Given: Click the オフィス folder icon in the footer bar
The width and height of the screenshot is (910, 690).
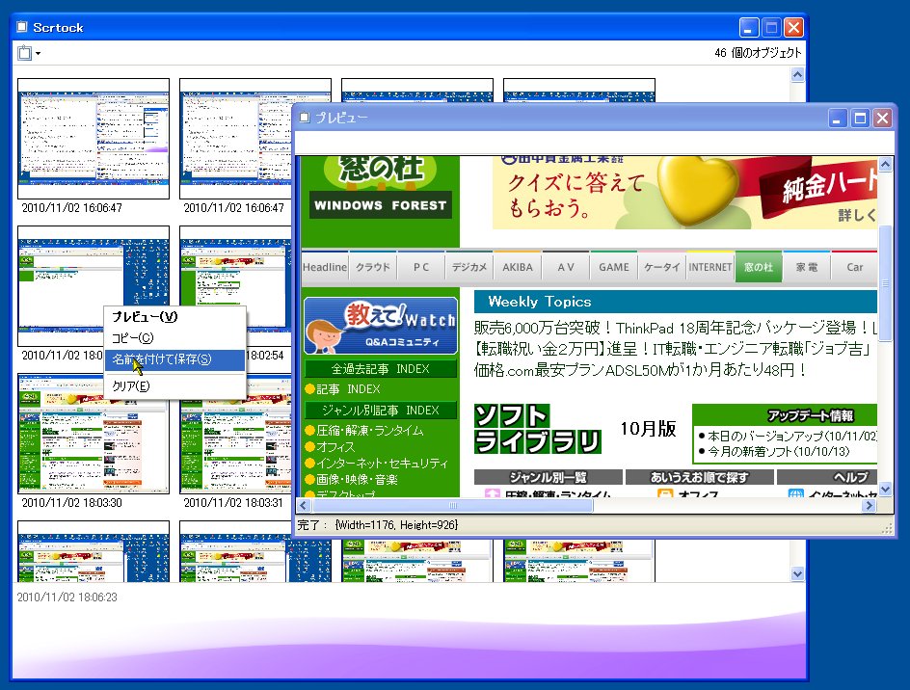Looking at the screenshot, I should 663,493.
